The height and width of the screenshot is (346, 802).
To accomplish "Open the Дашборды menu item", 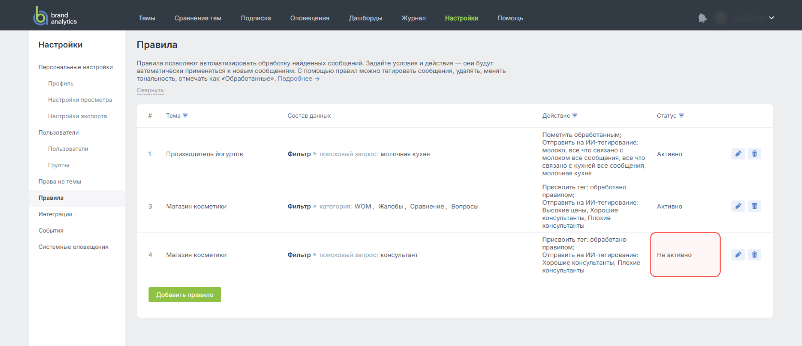I will pos(365,18).
